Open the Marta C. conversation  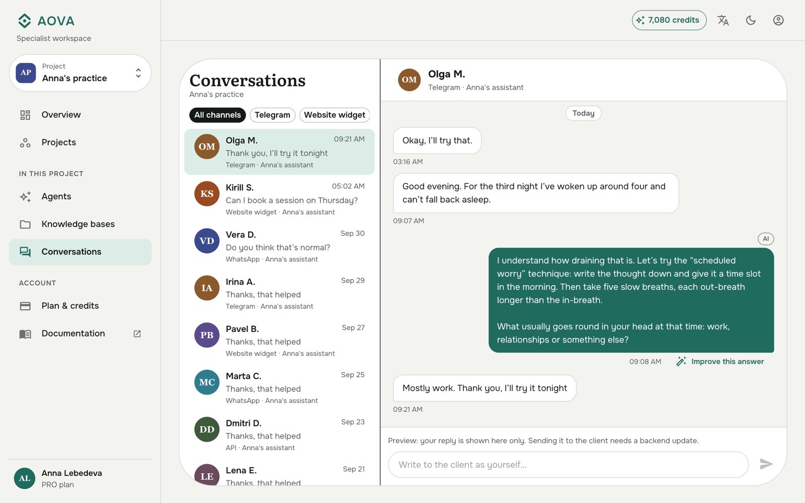[279, 388]
